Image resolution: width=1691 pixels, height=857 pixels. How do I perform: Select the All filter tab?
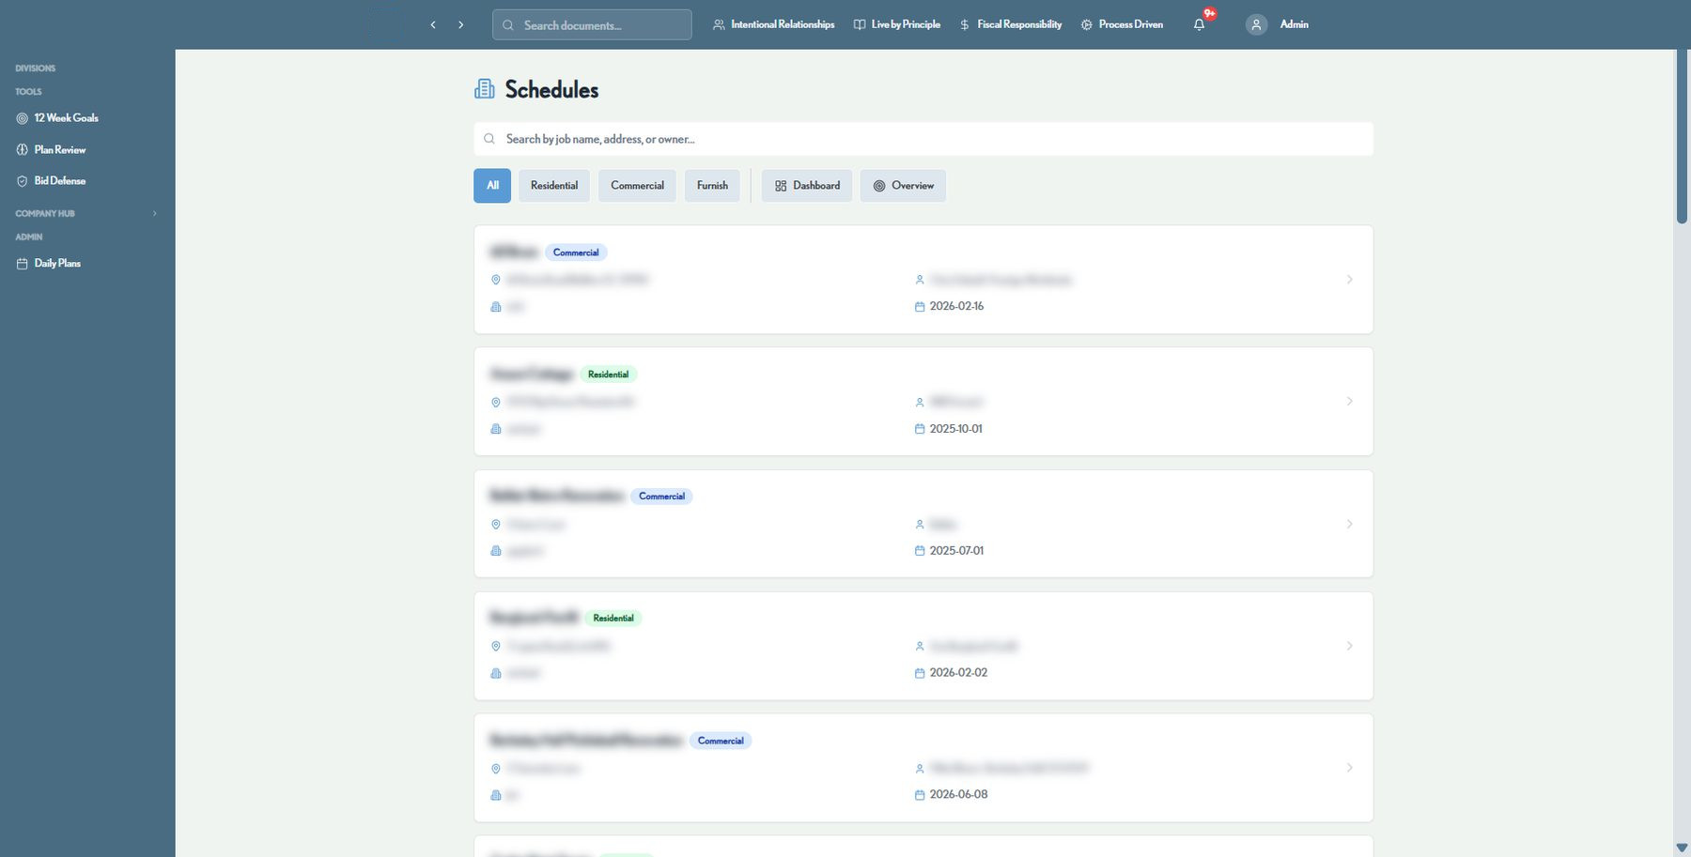tap(492, 186)
